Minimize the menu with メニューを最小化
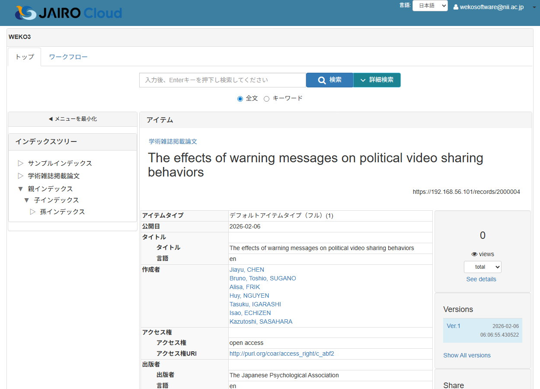 coord(73,119)
